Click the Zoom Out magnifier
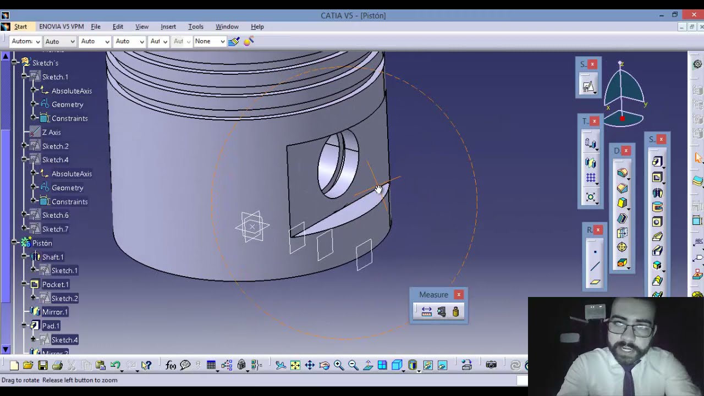The height and width of the screenshot is (396, 704). tap(353, 365)
